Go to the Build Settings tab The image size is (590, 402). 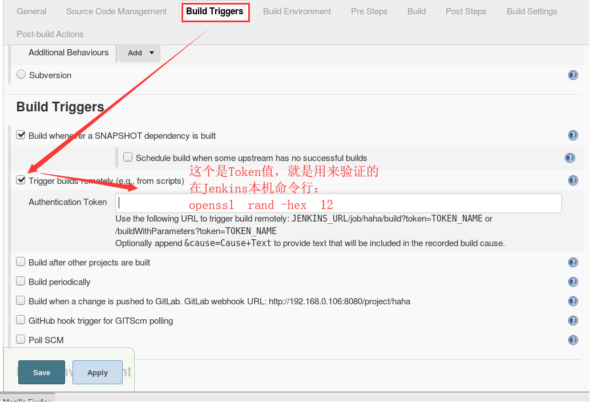point(532,11)
